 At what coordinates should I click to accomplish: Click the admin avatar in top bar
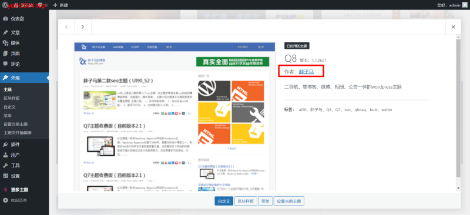coord(465,5)
